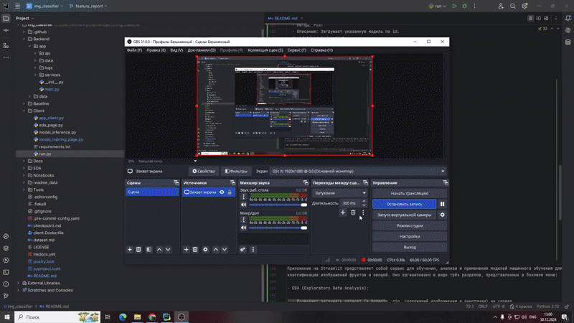Open OBS Настройки button
Image resolution: width=574 pixels, height=323 pixels.
[x=410, y=237]
